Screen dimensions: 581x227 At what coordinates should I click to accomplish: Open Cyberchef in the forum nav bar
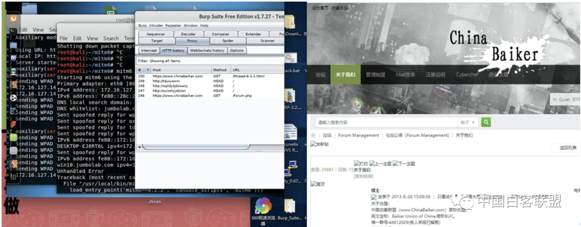click(x=467, y=74)
